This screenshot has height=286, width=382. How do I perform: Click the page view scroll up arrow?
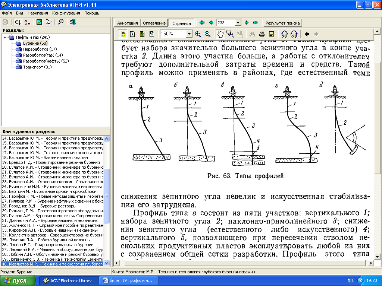click(x=377, y=31)
